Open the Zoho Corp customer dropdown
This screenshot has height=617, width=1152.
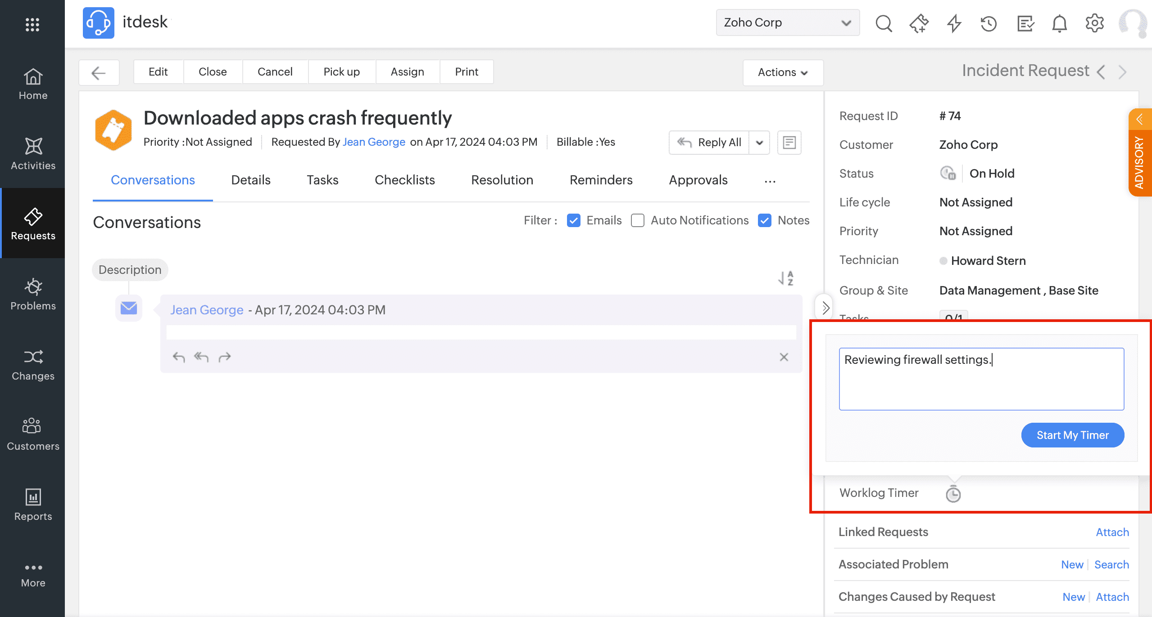click(787, 22)
